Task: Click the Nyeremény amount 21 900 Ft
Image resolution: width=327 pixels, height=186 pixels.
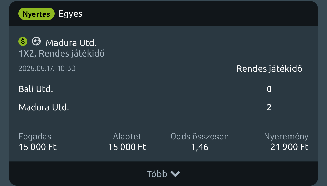Action: tap(289, 147)
